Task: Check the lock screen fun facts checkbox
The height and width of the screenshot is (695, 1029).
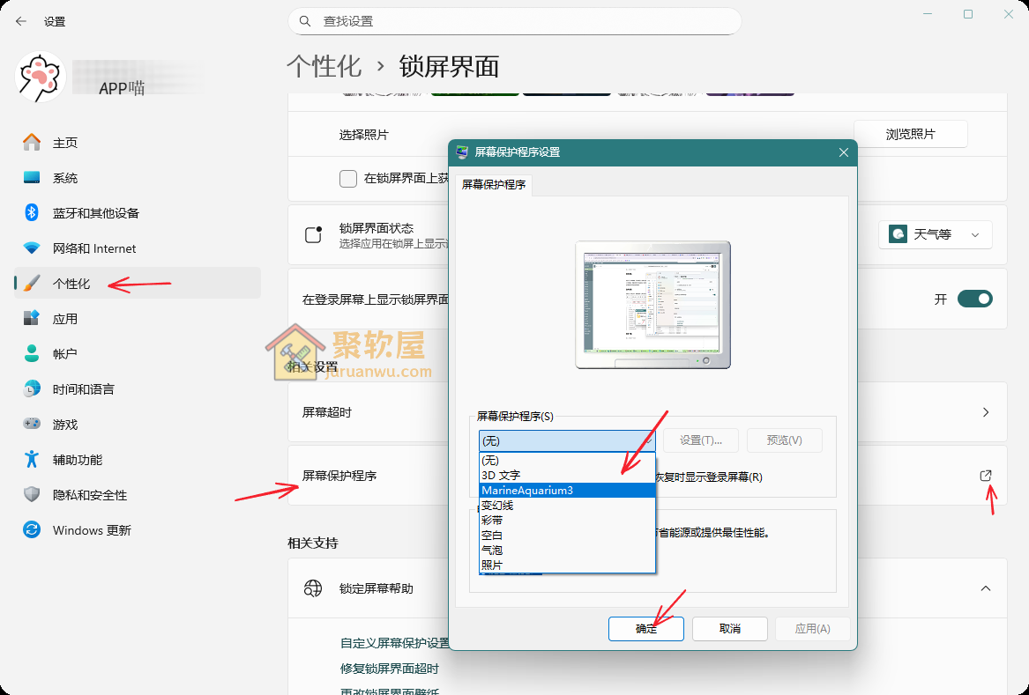Action: tap(348, 179)
